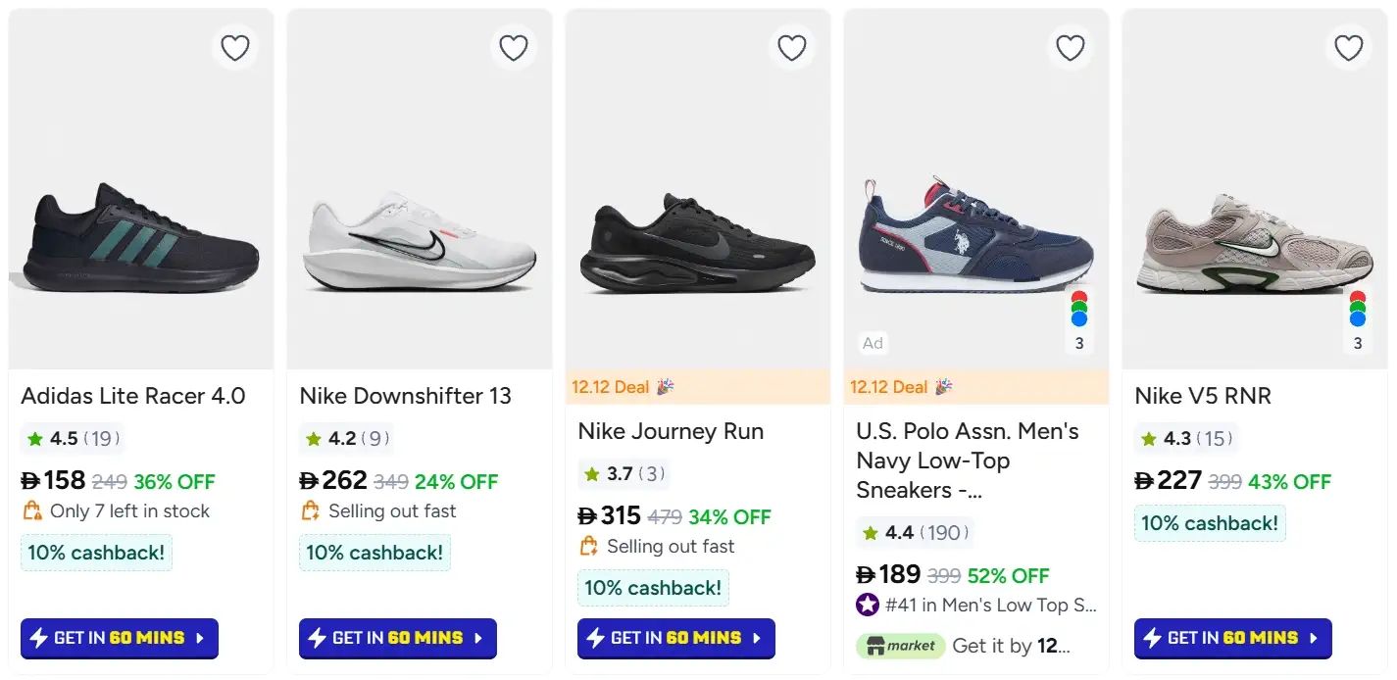
Task: Open the Nike Downshifter 13 product title
Action: (x=406, y=396)
